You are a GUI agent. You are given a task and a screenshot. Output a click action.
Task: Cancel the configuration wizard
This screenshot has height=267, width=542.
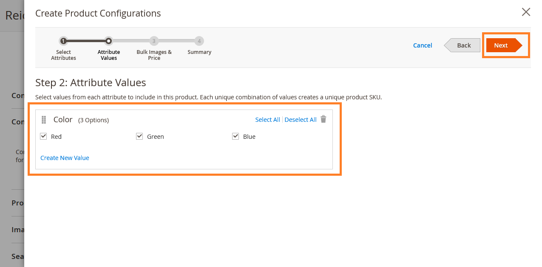pyautogui.click(x=423, y=45)
